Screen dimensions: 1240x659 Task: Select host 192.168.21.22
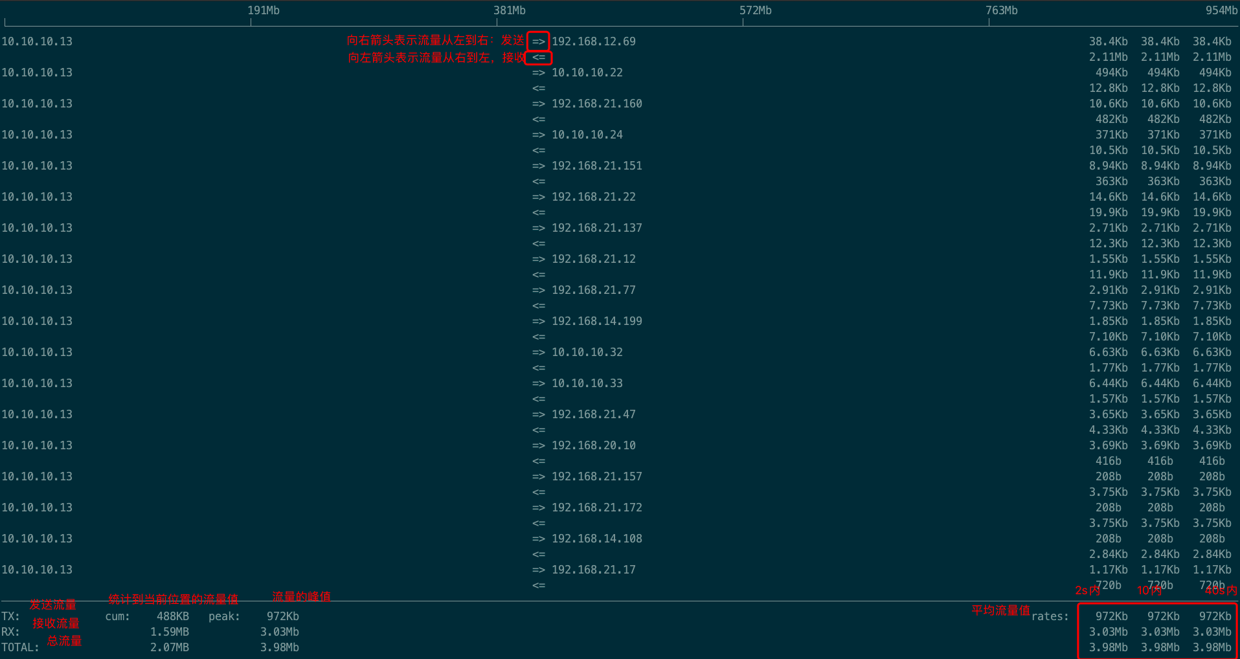click(593, 197)
